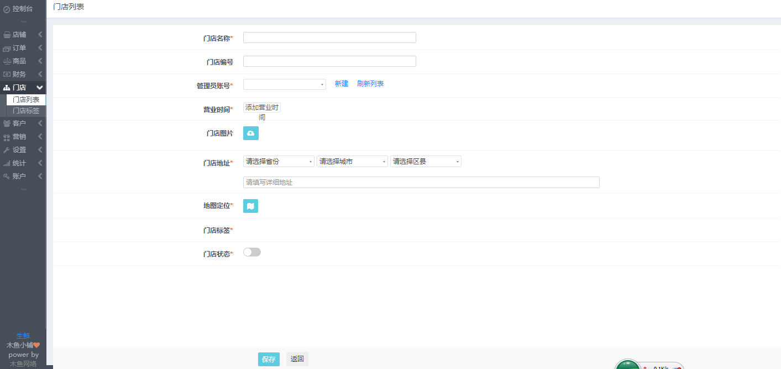Viewport: 781px width, 369px height.
Task: Click the 商品 products scale icon
Action: (7, 61)
